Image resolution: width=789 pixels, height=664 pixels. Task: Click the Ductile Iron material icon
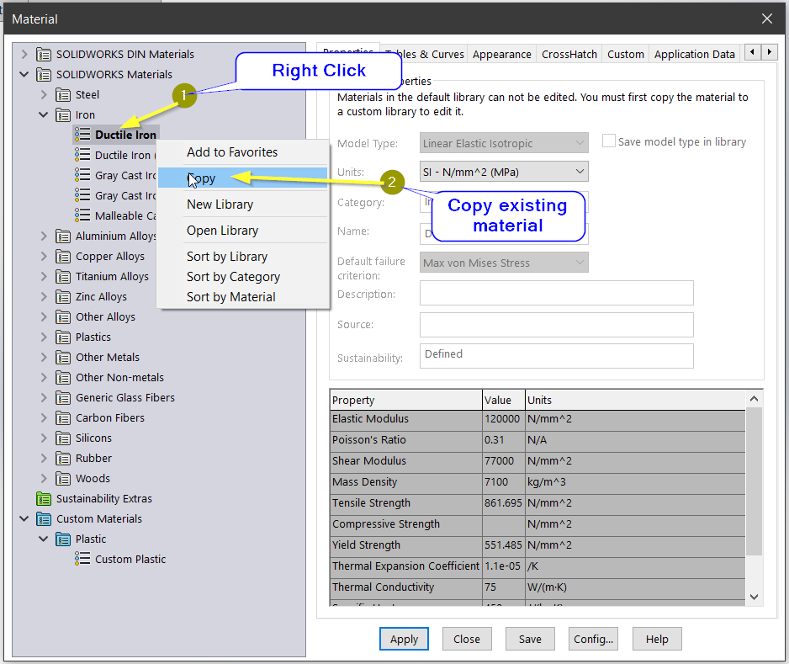coord(82,135)
